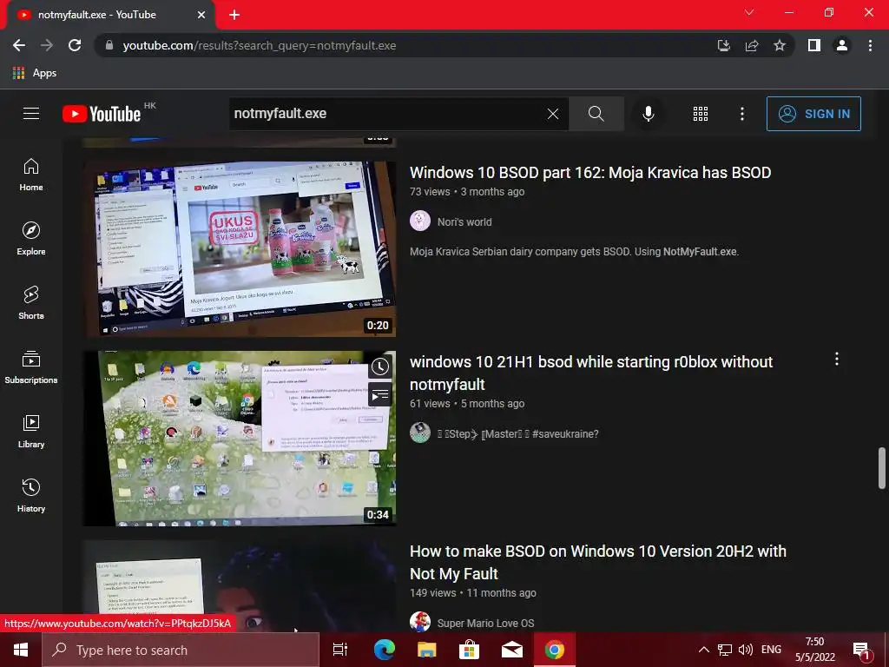Go back with the browser back arrow
889x667 pixels.
(19, 45)
